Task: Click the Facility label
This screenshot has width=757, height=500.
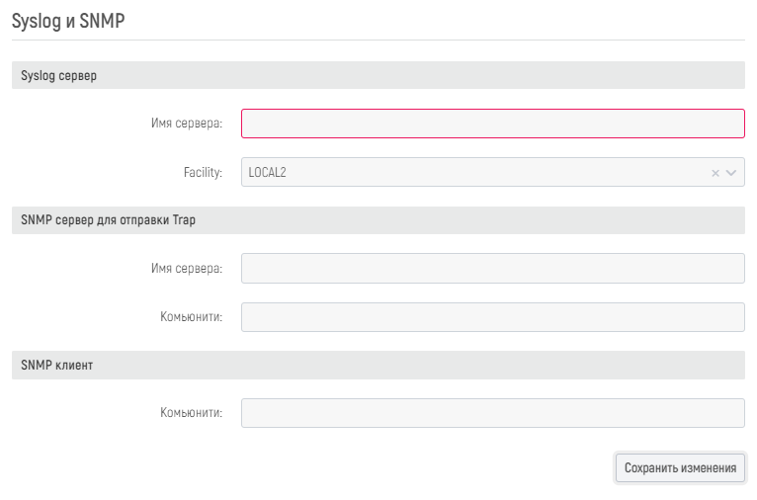Action: tap(203, 173)
